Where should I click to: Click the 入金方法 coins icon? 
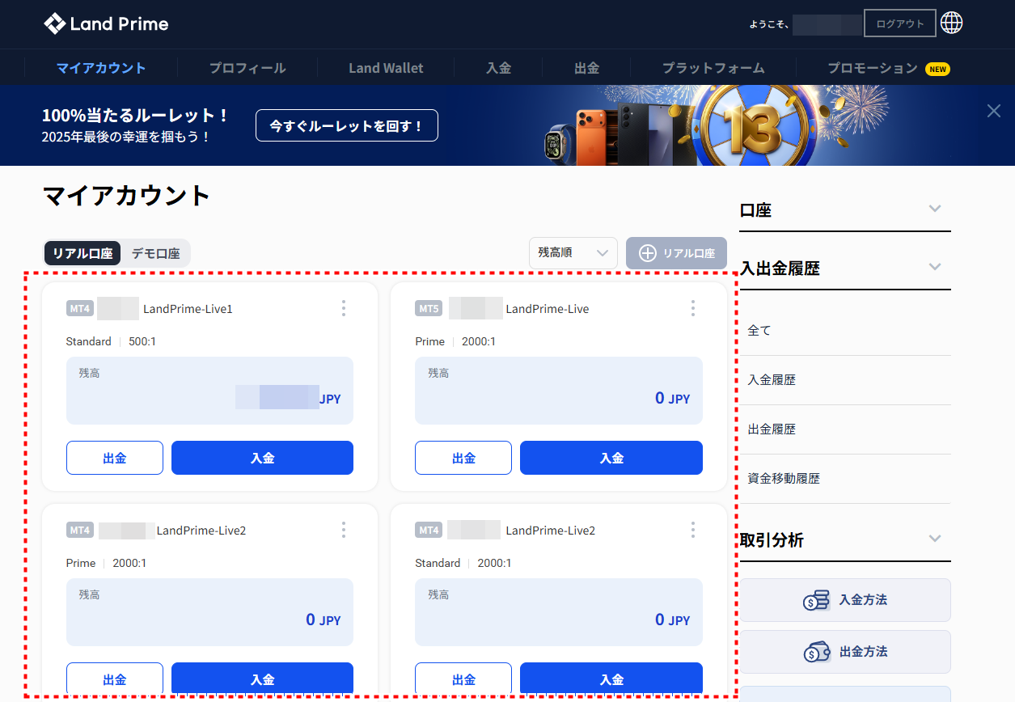click(x=816, y=600)
